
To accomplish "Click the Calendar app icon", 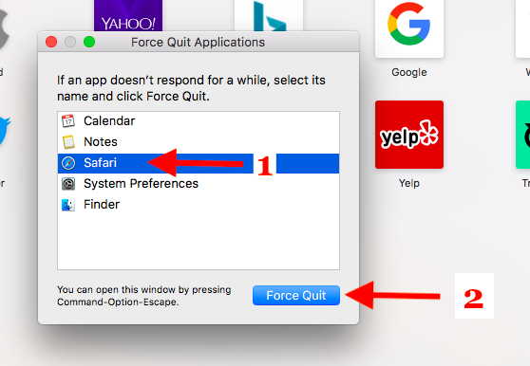I will pyautogui.click(x=68, y=120).
